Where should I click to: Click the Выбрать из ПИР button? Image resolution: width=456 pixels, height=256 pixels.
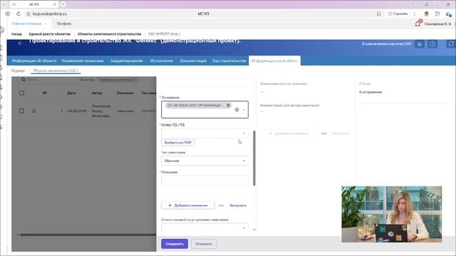point(178,142)
